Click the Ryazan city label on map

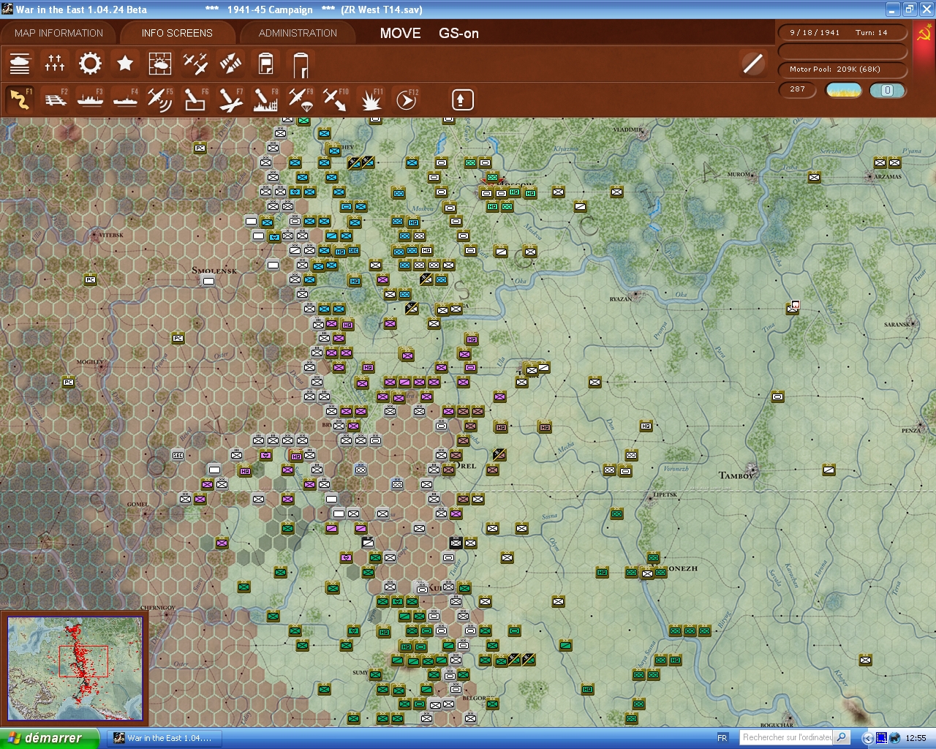621,299
